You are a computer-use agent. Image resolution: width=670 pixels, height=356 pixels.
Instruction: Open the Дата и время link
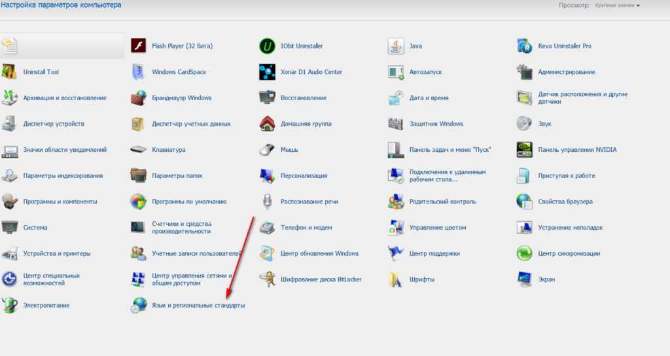(429, 98)
